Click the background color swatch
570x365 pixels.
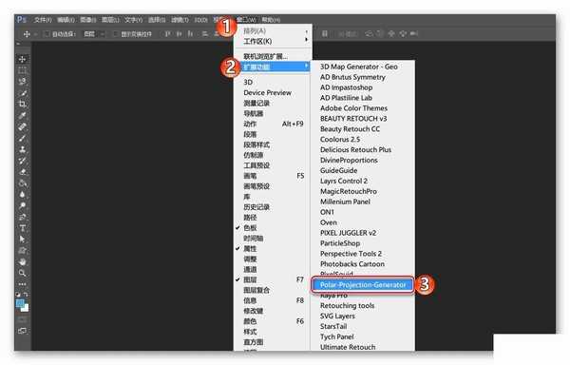pyautogui.click(x=26, y=309)
